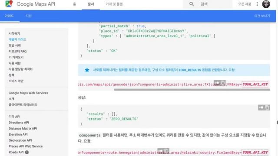This screenshot has height=156, width=278.
Task: Open the 홈 tab
Action: pos(74,4)
